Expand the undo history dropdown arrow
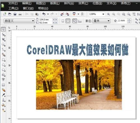This screenshot has height=123, width=140. [x=48, y=14]
